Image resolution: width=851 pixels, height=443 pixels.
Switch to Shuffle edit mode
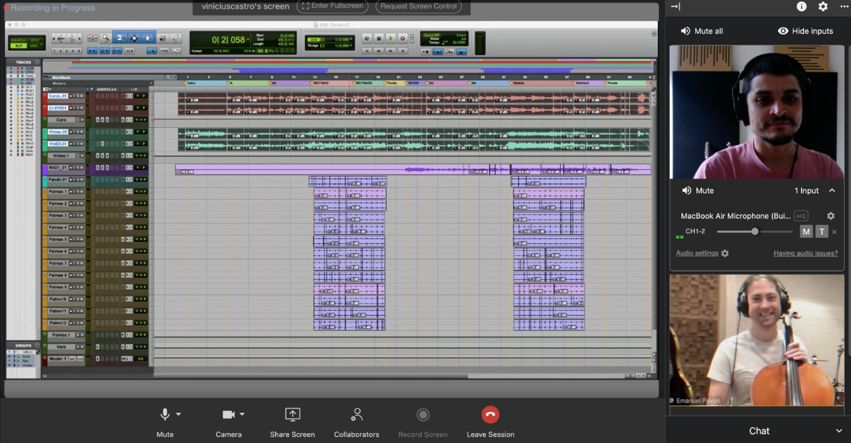(x=18, y=40)
